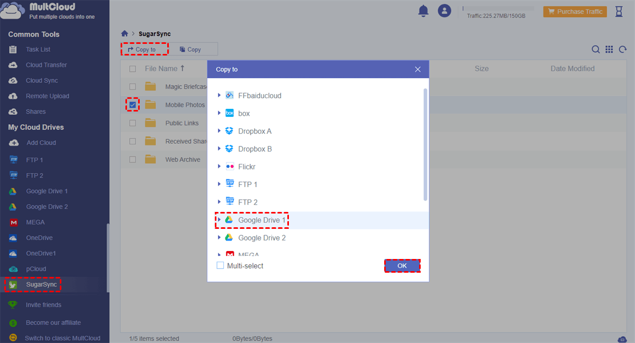Confirm with the OK button
The height and width of the screenshot is (343, 635).
[402, 266]
